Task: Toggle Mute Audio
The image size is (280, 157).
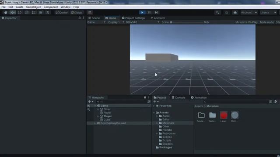Action: 267,22
